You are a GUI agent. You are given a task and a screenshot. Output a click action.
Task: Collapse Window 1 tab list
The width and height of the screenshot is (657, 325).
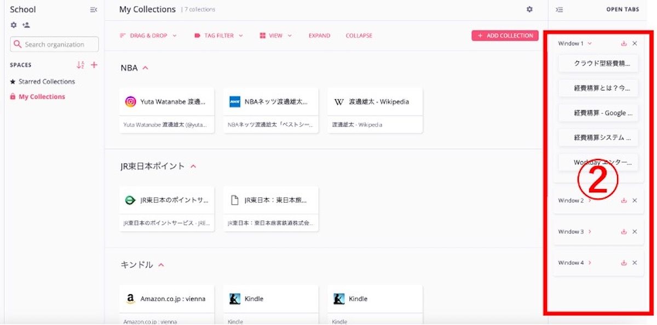pyautogui.click(x=590, y=43)
